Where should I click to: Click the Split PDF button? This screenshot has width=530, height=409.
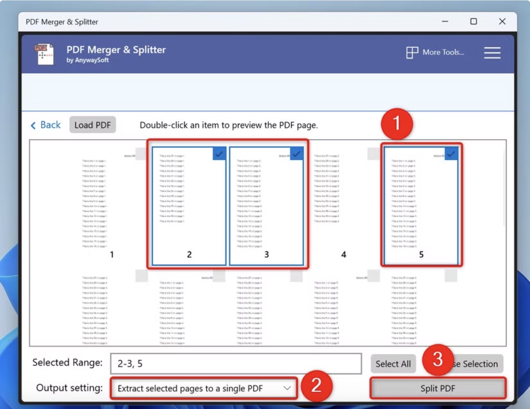pyautogui.click(x=438, y=388)
